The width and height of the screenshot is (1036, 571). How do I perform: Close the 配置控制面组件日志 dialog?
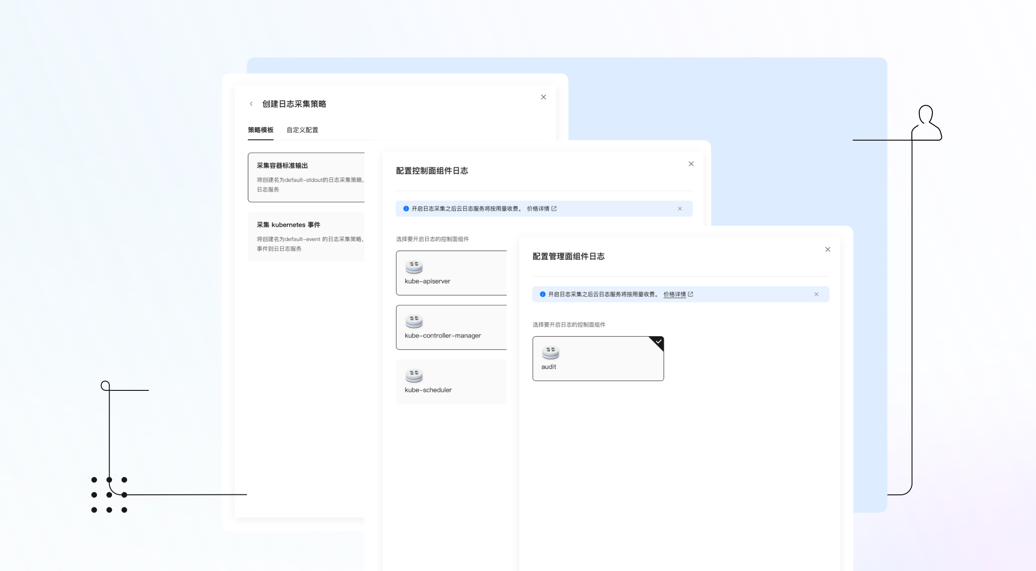coord(691,164)
